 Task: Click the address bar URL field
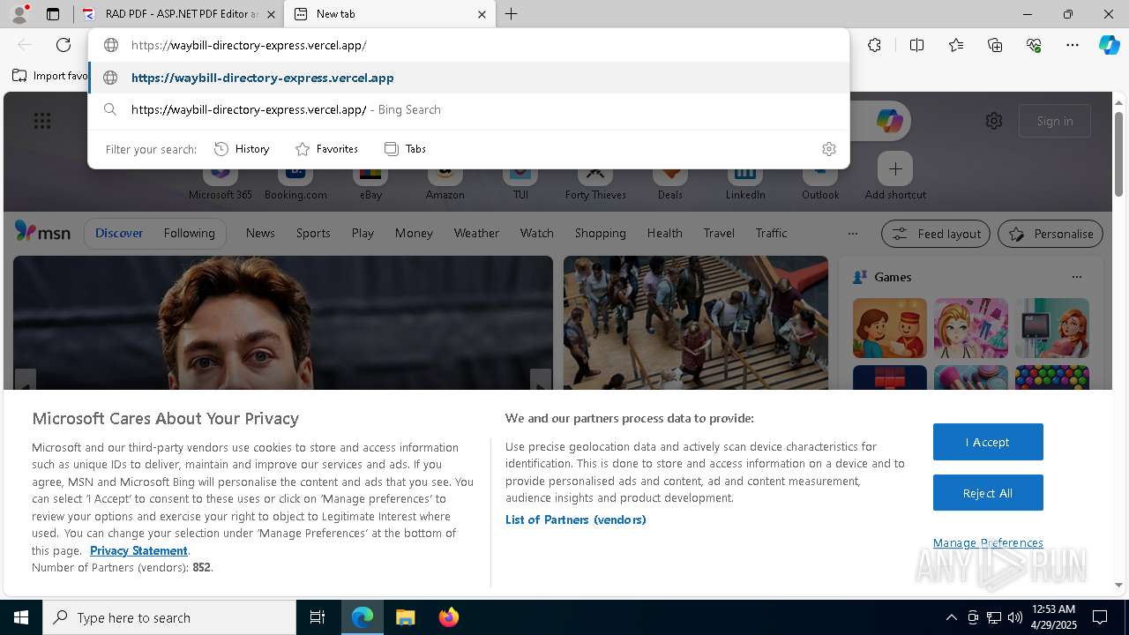pos(467,45)
